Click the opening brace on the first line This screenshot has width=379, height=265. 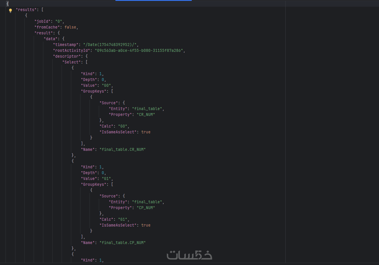tap(8, 4)
